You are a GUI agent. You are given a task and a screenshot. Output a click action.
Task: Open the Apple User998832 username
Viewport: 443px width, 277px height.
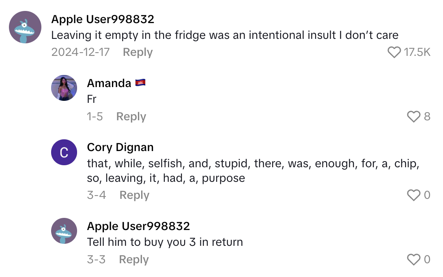click(x=103, y=19)
